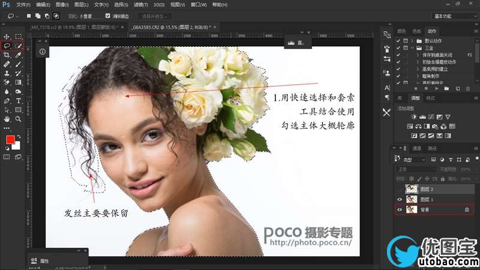The image size is (480, 270).
Task: Select the Rectangular Marquee tool
Action: [x=18, y=37]
